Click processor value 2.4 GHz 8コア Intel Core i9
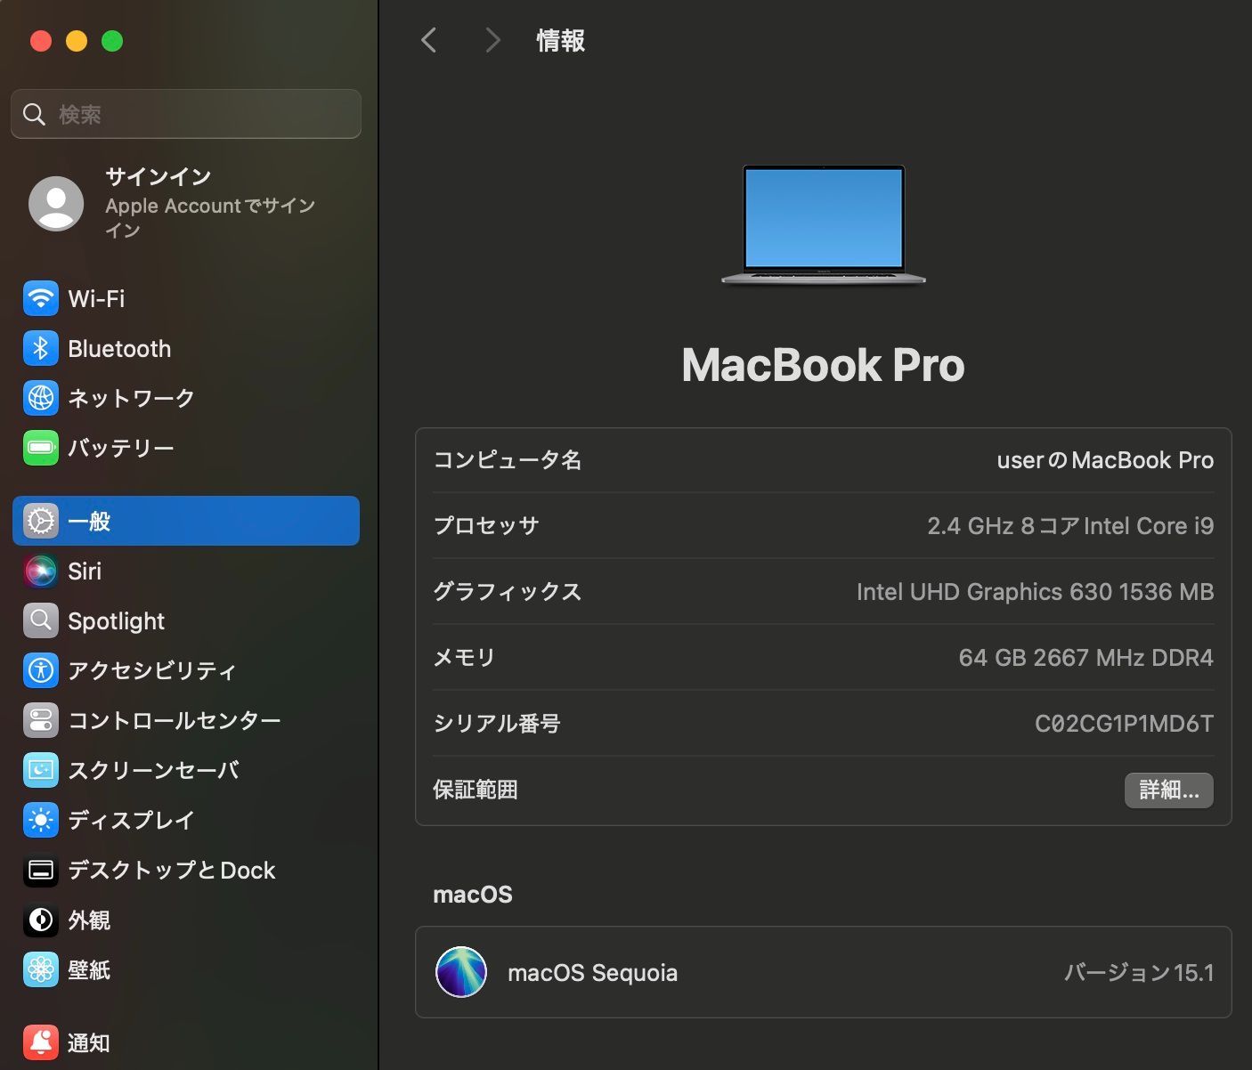The width and height of the screenshot is (1252, 1070). (x=1070, y=526)
